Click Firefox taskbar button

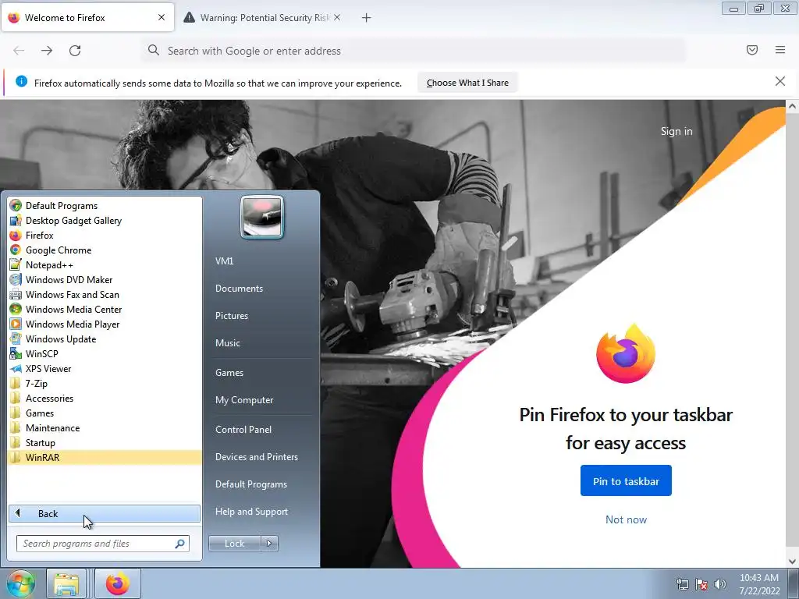118,583
